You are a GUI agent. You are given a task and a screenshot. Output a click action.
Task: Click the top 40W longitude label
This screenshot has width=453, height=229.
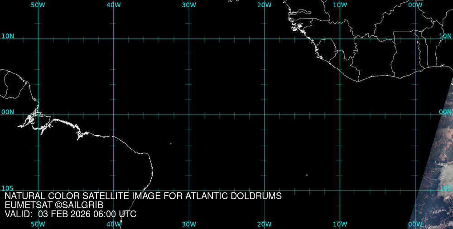pos(113,5)
